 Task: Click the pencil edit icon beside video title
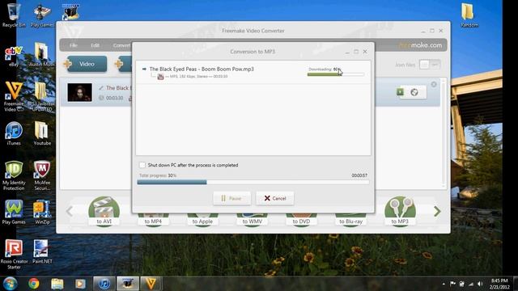pos(101,88)
